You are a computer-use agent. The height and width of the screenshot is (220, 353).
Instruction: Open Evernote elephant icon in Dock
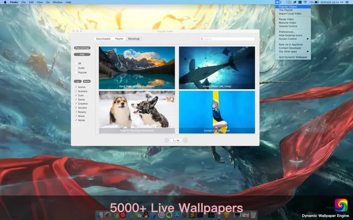pyautogui.click(x=169, y=215)
